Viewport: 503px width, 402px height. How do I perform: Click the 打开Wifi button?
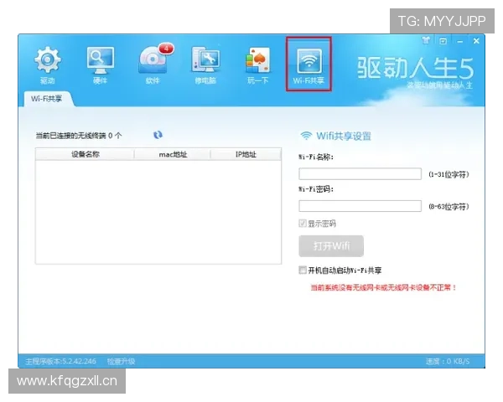pos(331,246)
